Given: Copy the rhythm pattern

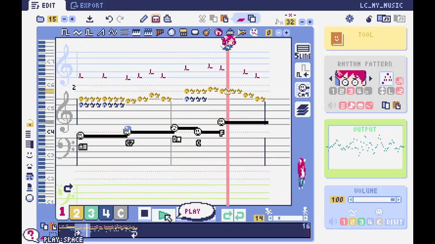Looking at the screenshot, I should tap(386, 105).
